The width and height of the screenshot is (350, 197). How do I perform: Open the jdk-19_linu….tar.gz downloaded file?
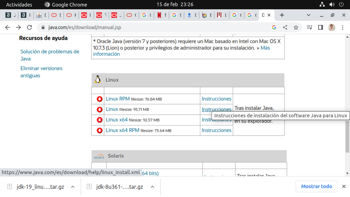click(40, 187)
